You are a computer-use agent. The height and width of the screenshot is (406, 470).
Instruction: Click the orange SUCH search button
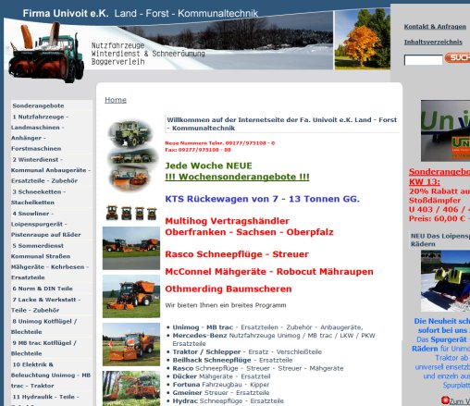[x=458, y=57]
